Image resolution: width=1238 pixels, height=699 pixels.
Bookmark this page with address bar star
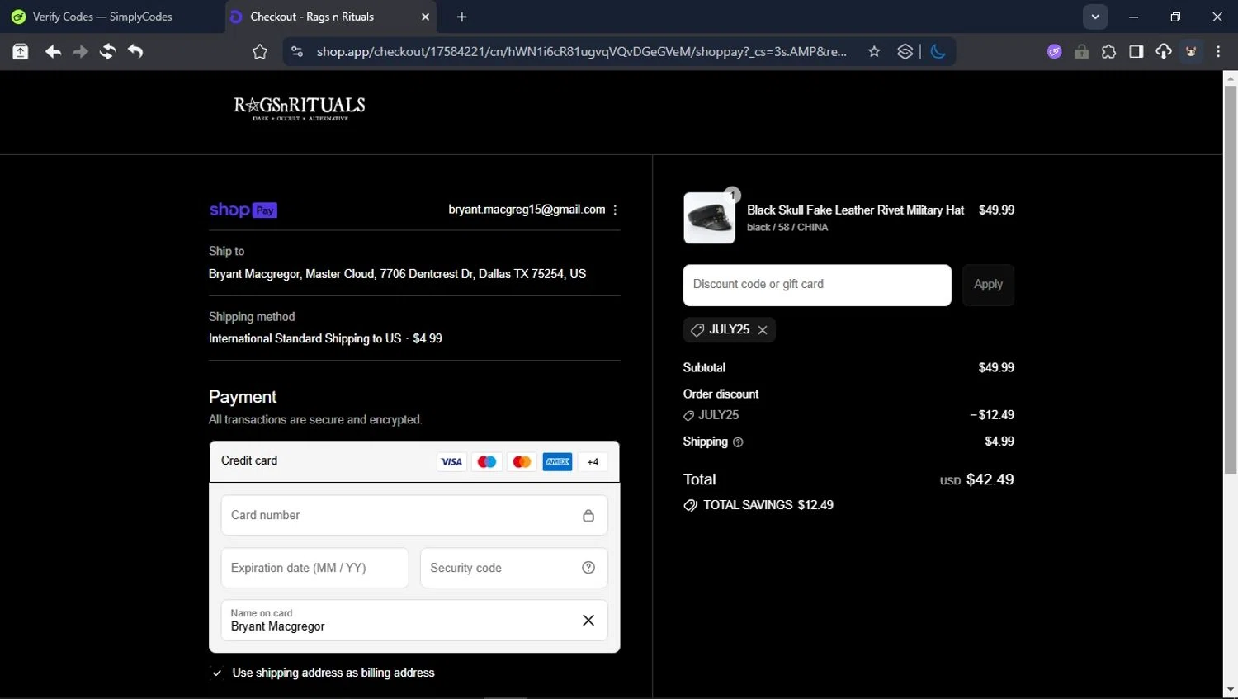coord(874,51)
